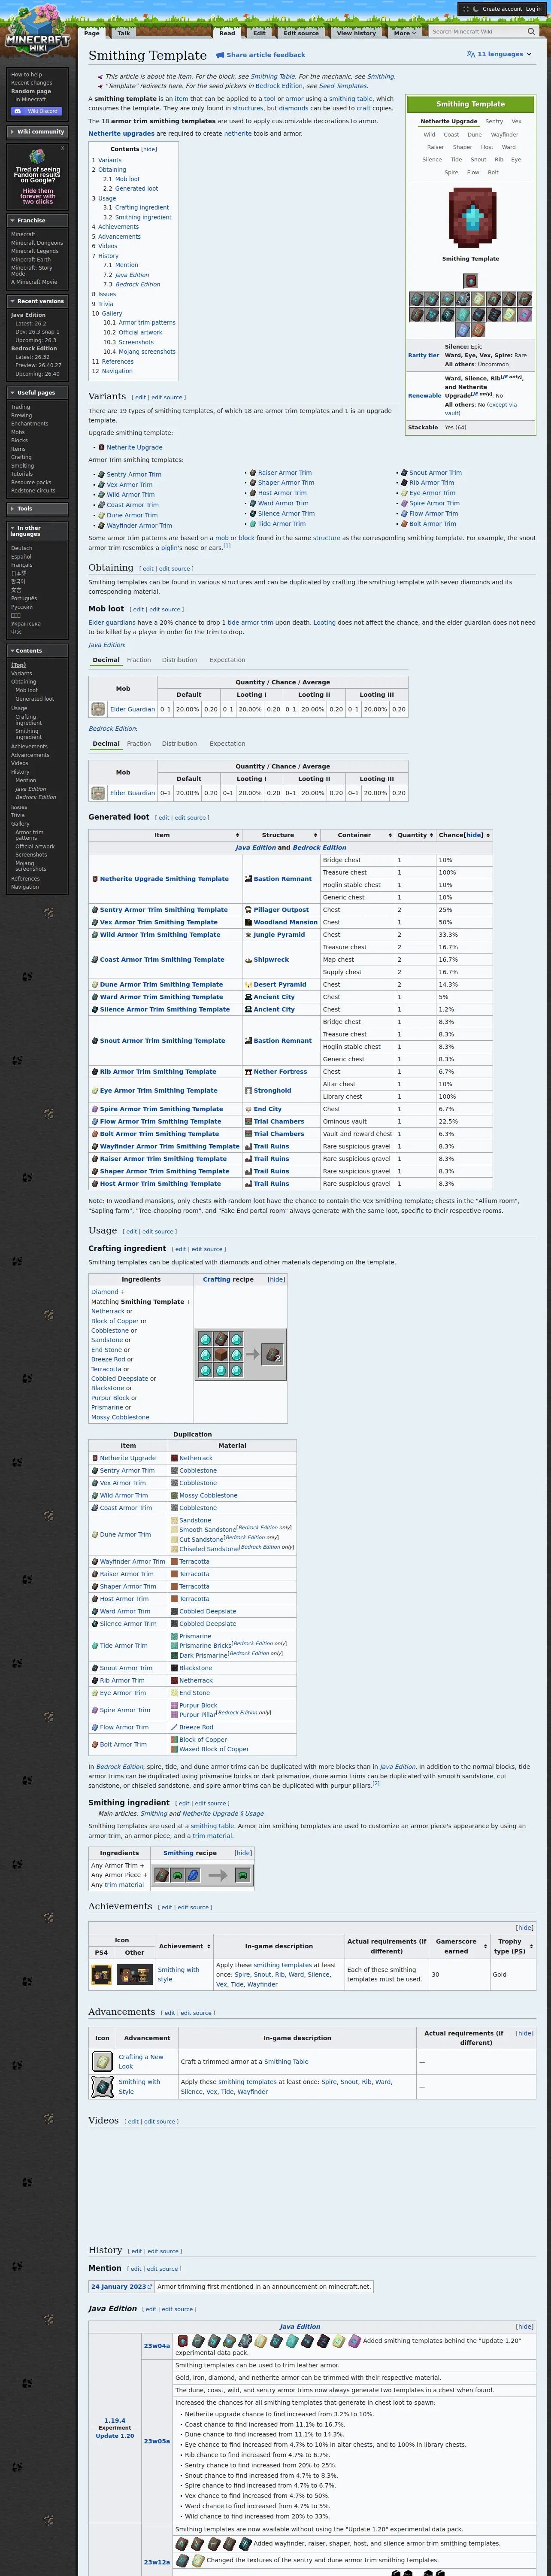Click the Block of Copper icon in Duplication table

tap(174, 1740)
